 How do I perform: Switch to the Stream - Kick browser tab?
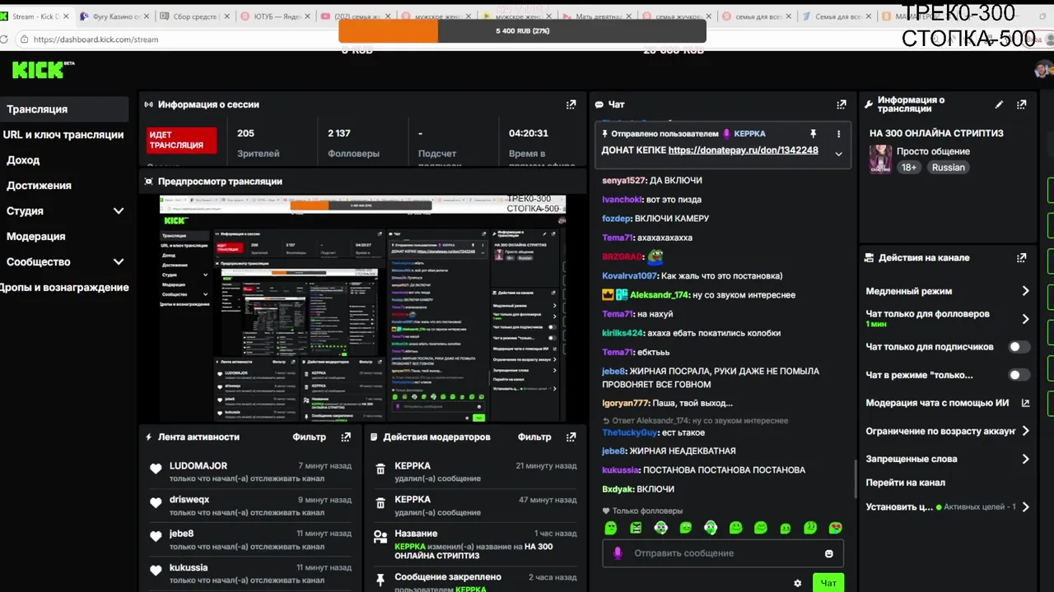pyautogui.click(x=35, y=16)
